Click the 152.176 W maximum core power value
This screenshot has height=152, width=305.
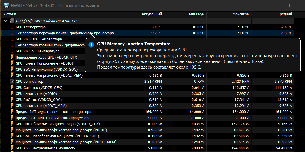240,124
